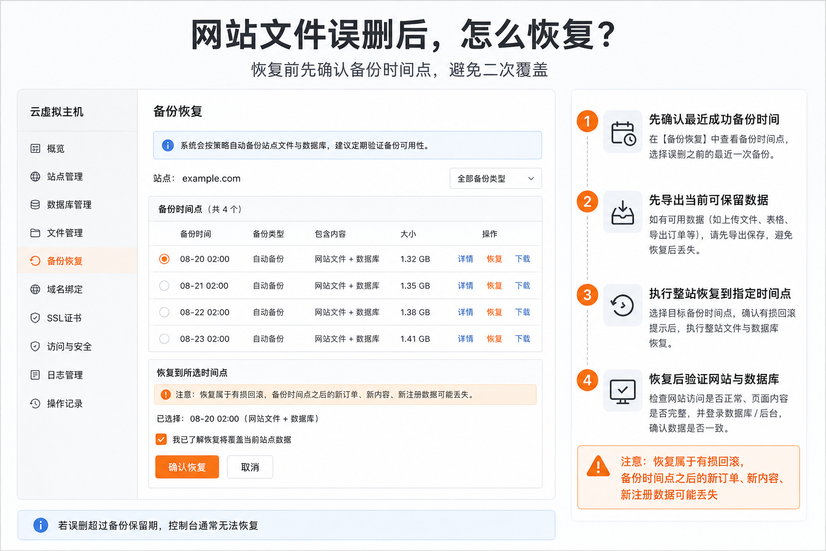
Task: Click 恢复 for the 08-21 02:00 backup
Action: [494, 286]
